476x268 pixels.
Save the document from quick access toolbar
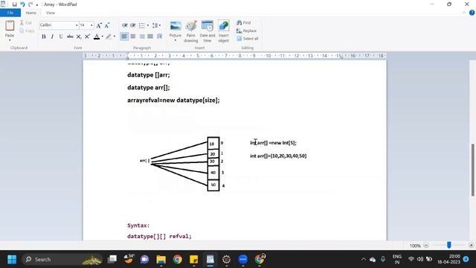tap(14, 4)
